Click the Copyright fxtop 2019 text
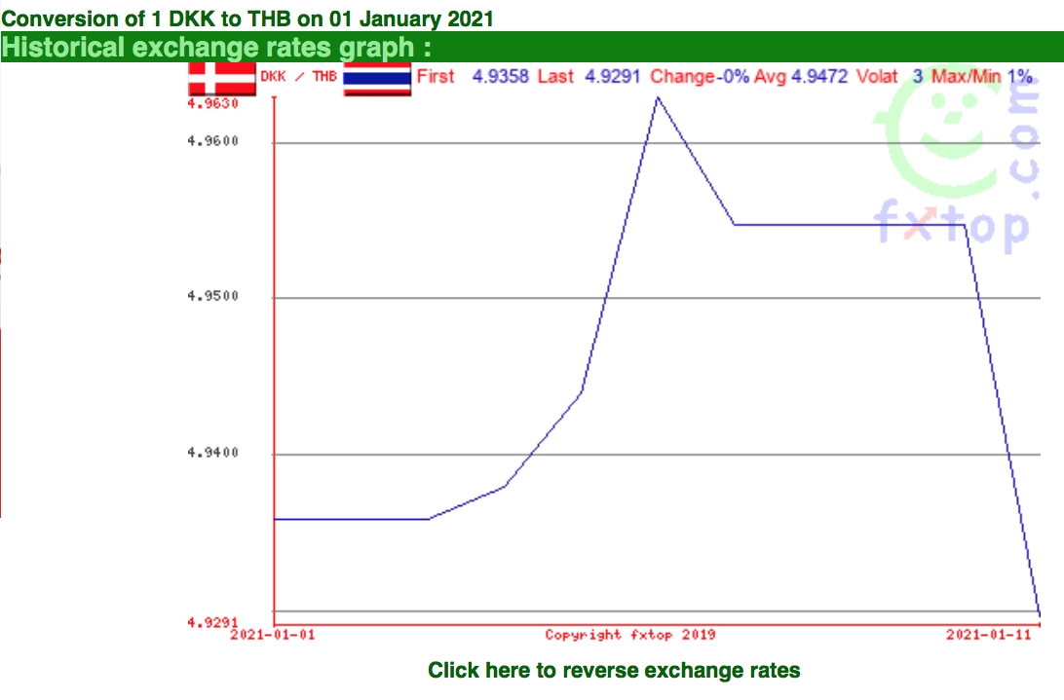Screen dimensions: 1064x700 630,635
